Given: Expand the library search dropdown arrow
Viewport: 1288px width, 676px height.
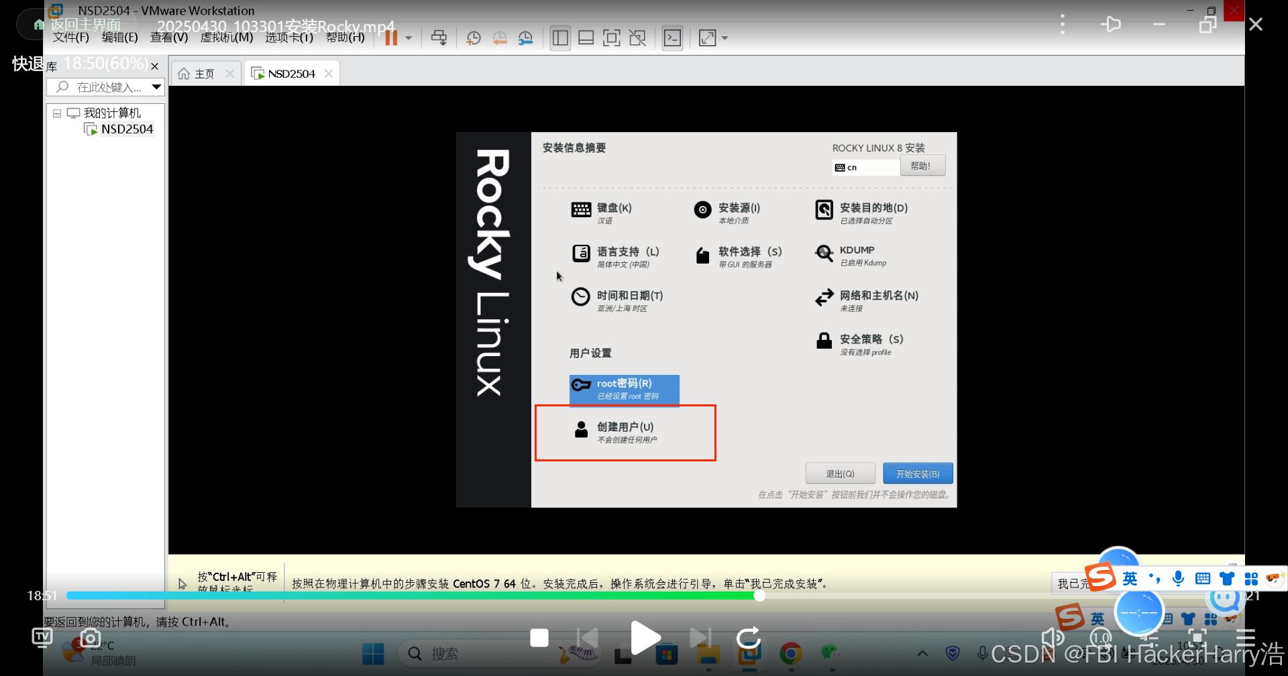Looking at the screenshot, I should (x=156, y=87).
